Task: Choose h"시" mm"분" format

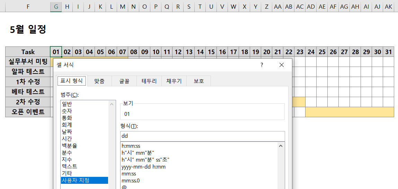Action: (199, 153)
